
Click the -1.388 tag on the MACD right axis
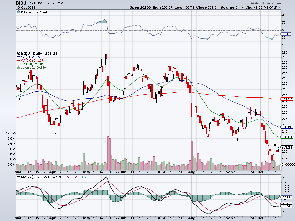(x=286, y=197)
